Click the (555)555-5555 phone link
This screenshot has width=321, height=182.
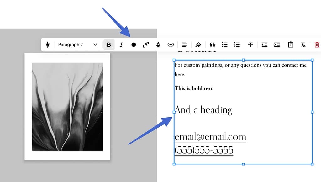204,149
